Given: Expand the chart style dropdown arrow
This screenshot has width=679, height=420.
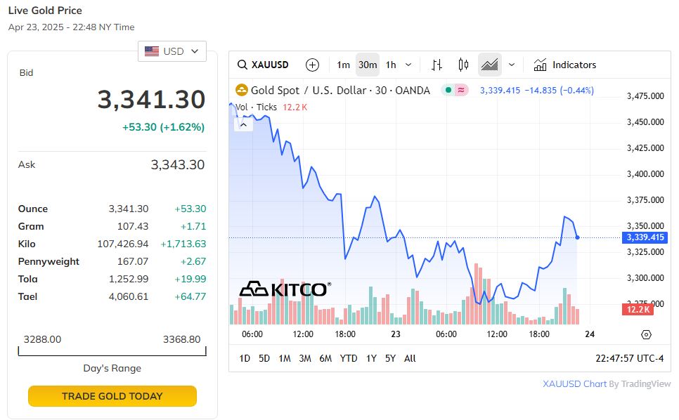Looking at the screenshot, I should tap(512, 65).
